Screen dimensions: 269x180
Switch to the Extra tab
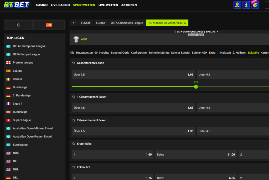[x=212, y=53]
